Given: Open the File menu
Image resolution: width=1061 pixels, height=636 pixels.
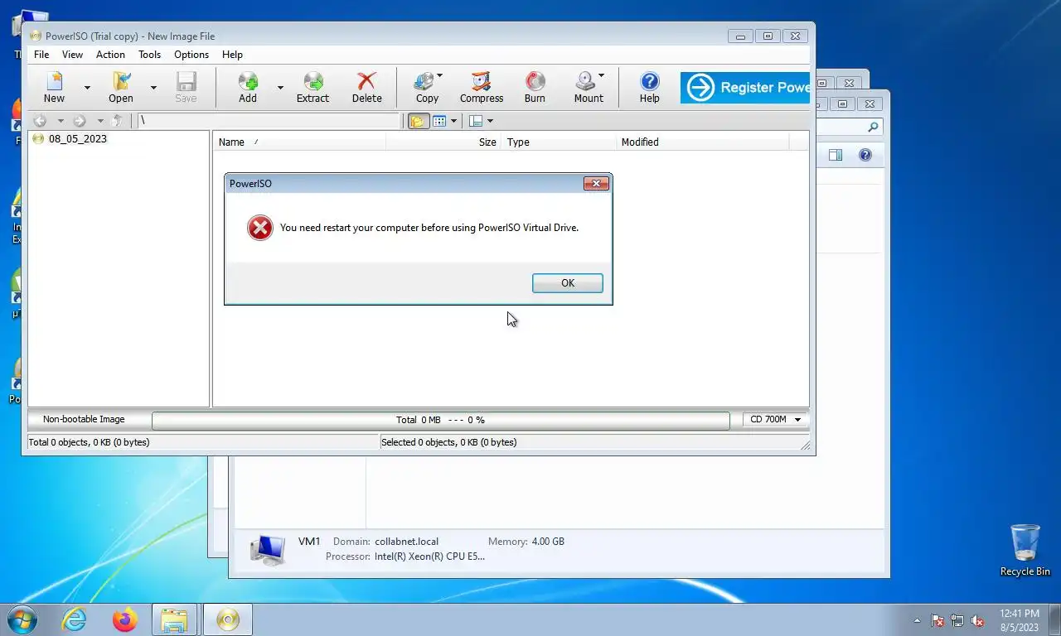Looking at the screenshot, I should (41, 54).
